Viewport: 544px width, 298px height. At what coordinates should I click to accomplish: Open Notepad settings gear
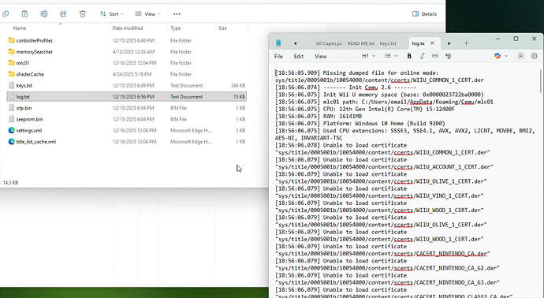535,56
